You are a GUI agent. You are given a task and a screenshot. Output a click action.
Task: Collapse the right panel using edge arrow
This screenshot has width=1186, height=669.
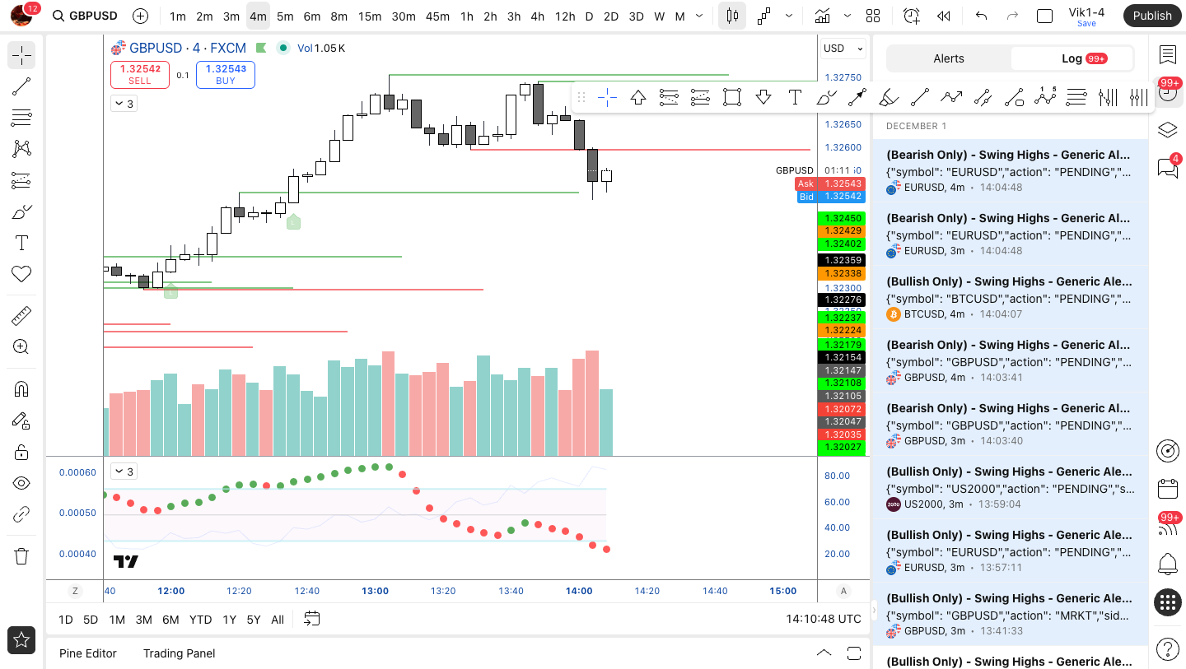coord(875,611)
